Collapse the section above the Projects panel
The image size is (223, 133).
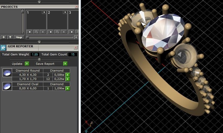click(x=39, y=2)
